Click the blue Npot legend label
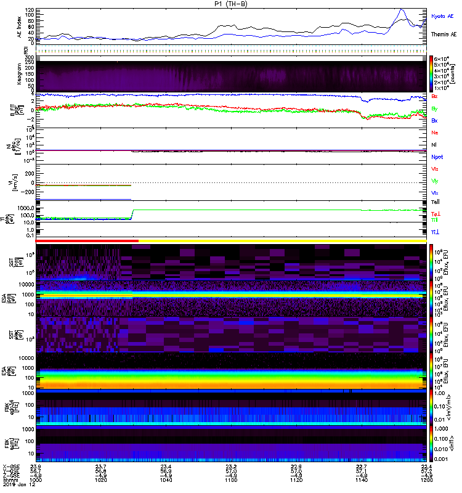 click(x=437, y=157)
